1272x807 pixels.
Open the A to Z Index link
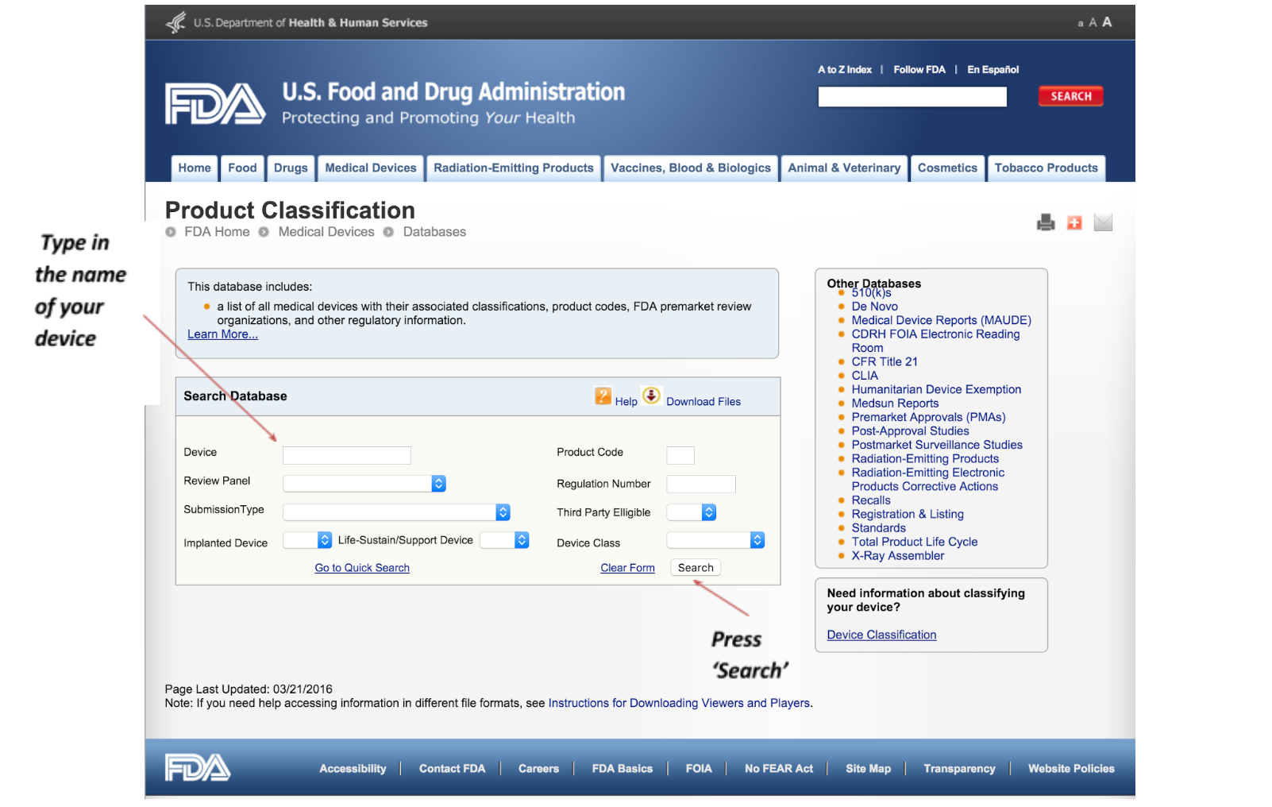(845, 70)
